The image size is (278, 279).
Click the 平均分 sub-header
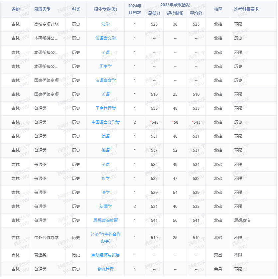coord(196,13)
